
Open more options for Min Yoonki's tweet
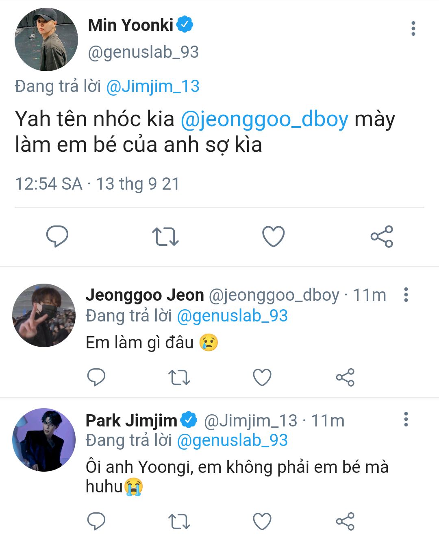click(413, 28)
